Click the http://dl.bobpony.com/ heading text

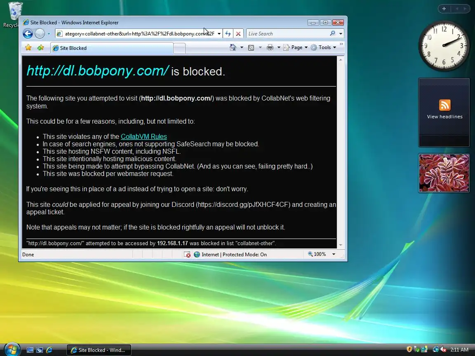click(98, 70)
